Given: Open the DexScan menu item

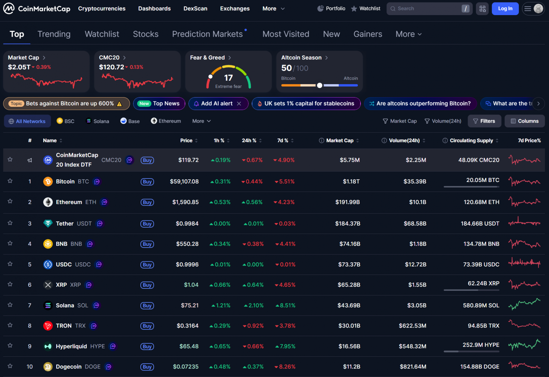Looking at the screenshot, I should coord(195,9).
